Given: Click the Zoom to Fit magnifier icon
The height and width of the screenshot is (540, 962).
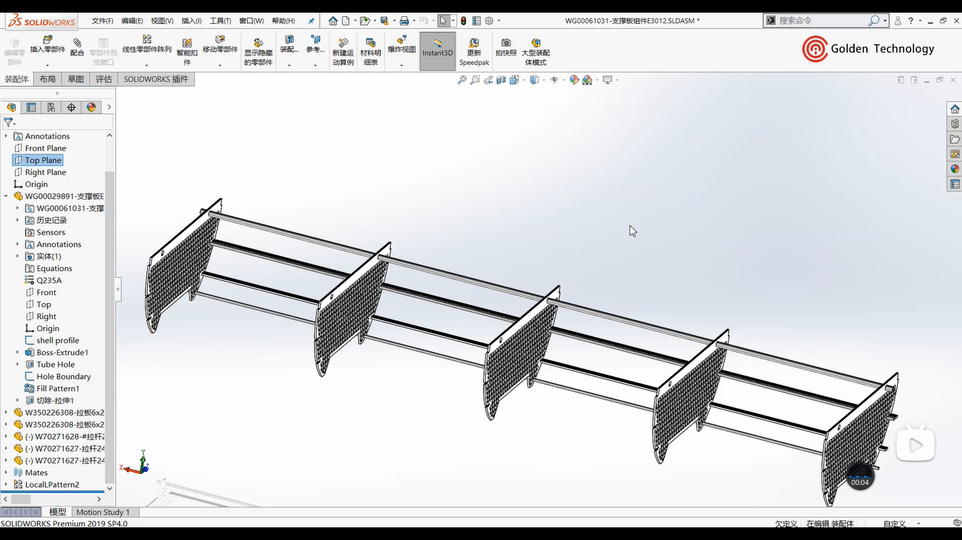Looking at the screenshot, I should 462,80.
